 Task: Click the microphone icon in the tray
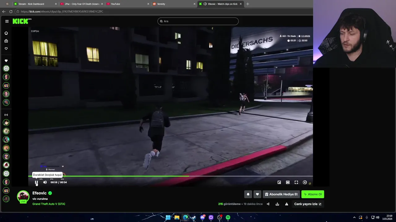[367, 217]
